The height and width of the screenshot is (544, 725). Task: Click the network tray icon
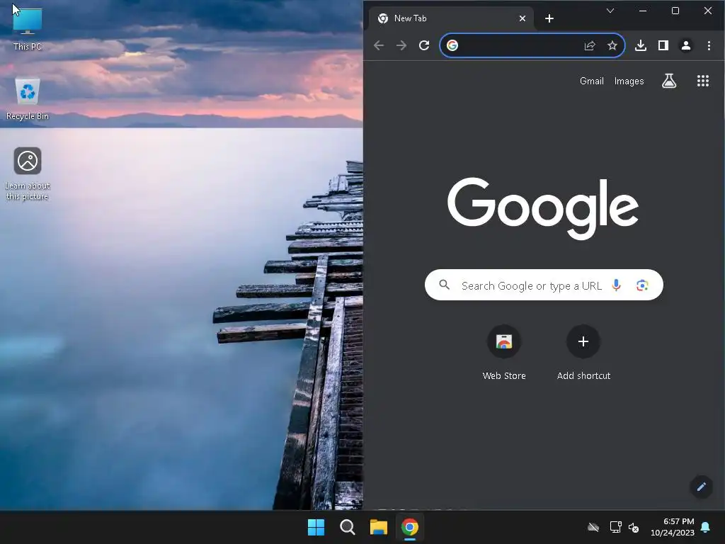pyautogui.click(x=615, y=527)
